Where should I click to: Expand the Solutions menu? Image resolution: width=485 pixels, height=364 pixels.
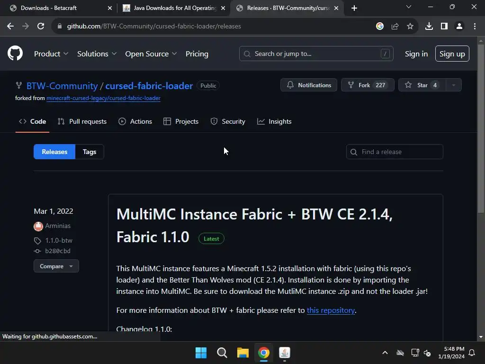tap(97, 54)
